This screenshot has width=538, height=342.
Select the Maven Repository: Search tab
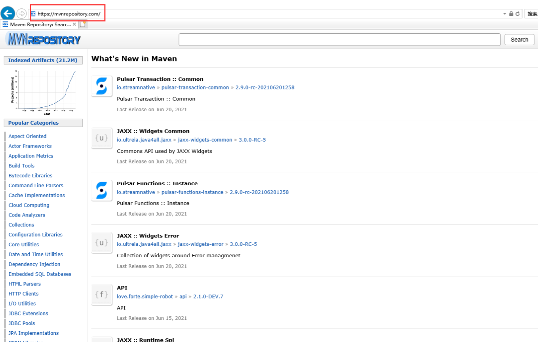(39, 24)
